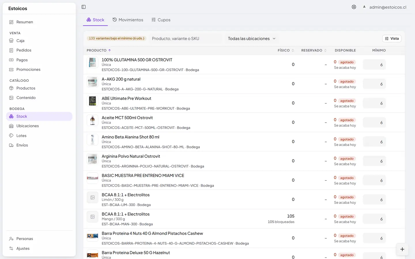The height and width of the screenshot is (259, 415).
Task: Click the plus add button
Action: pyautogui.click(x=402, y=249)
